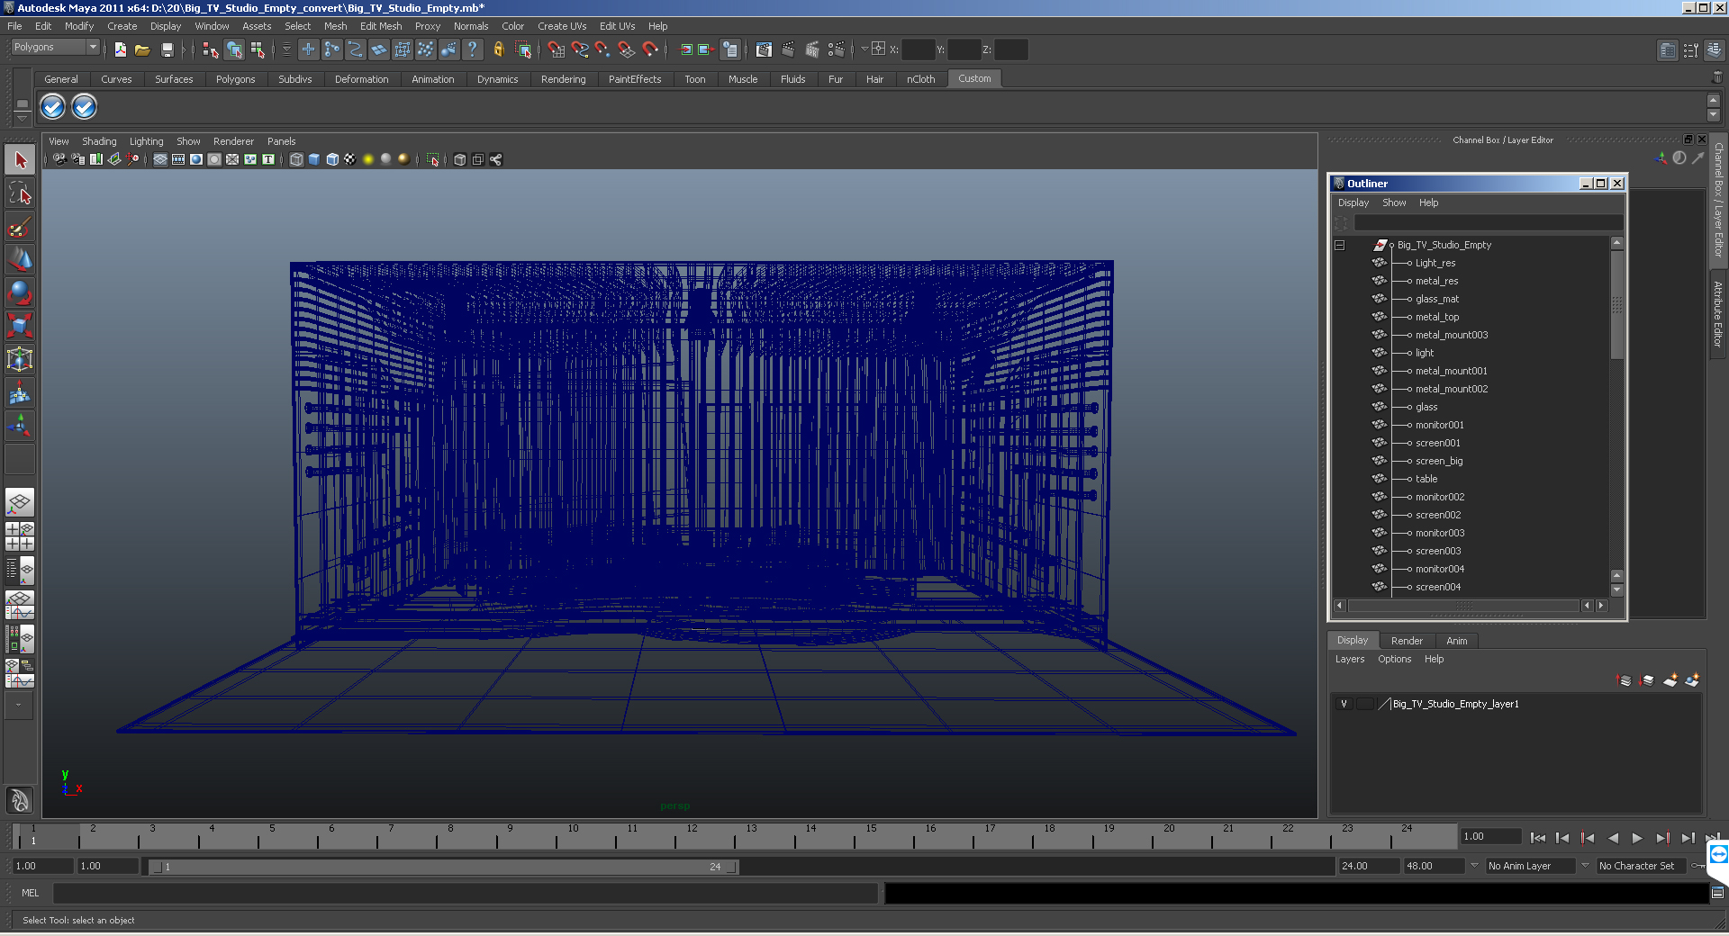Activate the Rotate tool sphere icon
This screenshot has height=936, width=1729.
[20, 292]
